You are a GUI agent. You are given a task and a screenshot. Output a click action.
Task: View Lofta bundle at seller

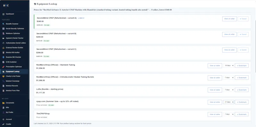[x=215, y=90]
